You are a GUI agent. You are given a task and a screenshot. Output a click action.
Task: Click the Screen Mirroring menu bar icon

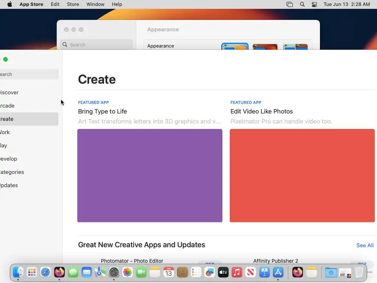pyautogui.click(x=289, y=4)
